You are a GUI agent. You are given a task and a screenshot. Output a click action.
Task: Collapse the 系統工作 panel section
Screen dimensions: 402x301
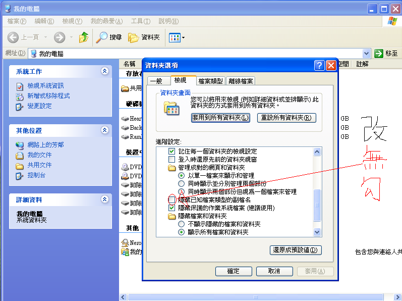pos(105,71)
